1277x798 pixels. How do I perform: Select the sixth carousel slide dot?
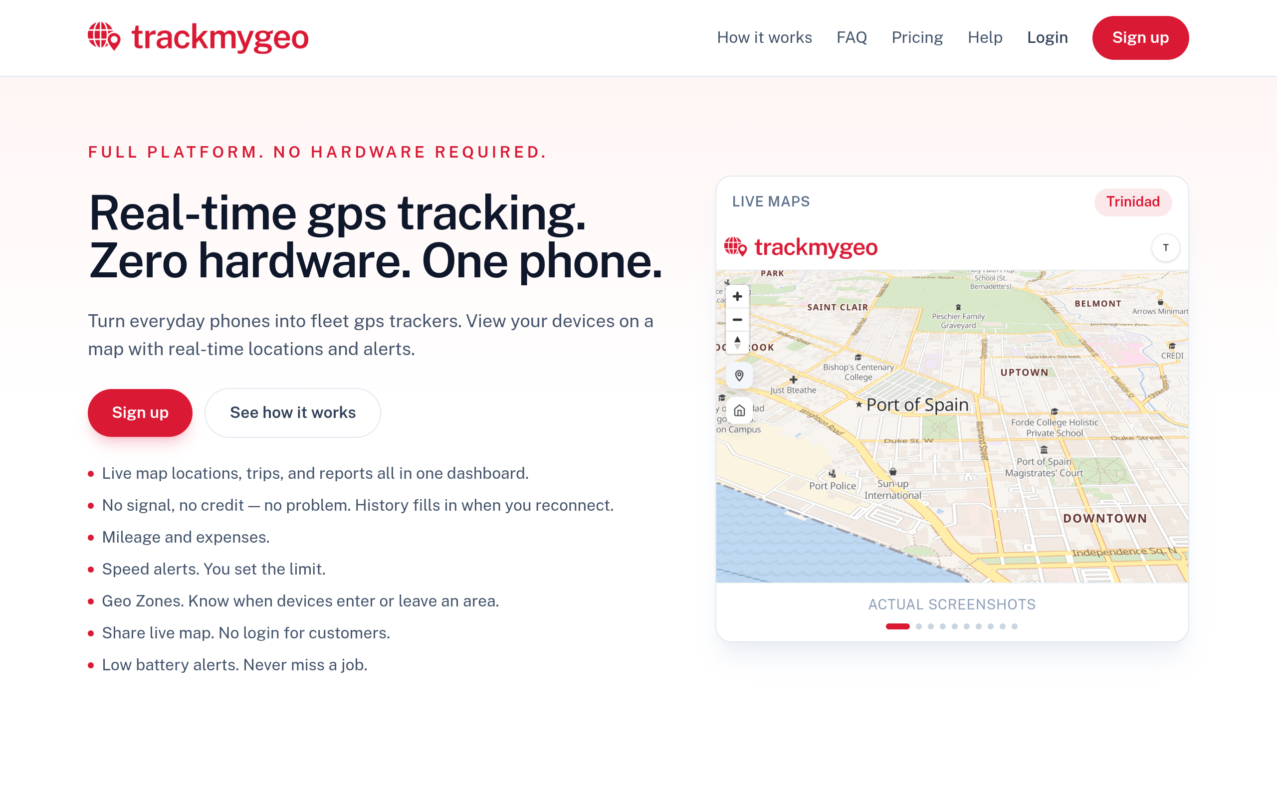(967, 626)
